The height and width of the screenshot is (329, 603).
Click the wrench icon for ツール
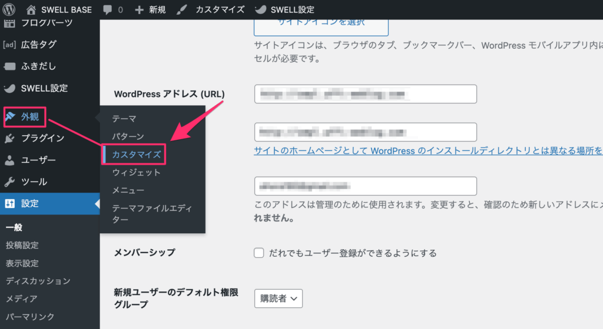[9, 182]
